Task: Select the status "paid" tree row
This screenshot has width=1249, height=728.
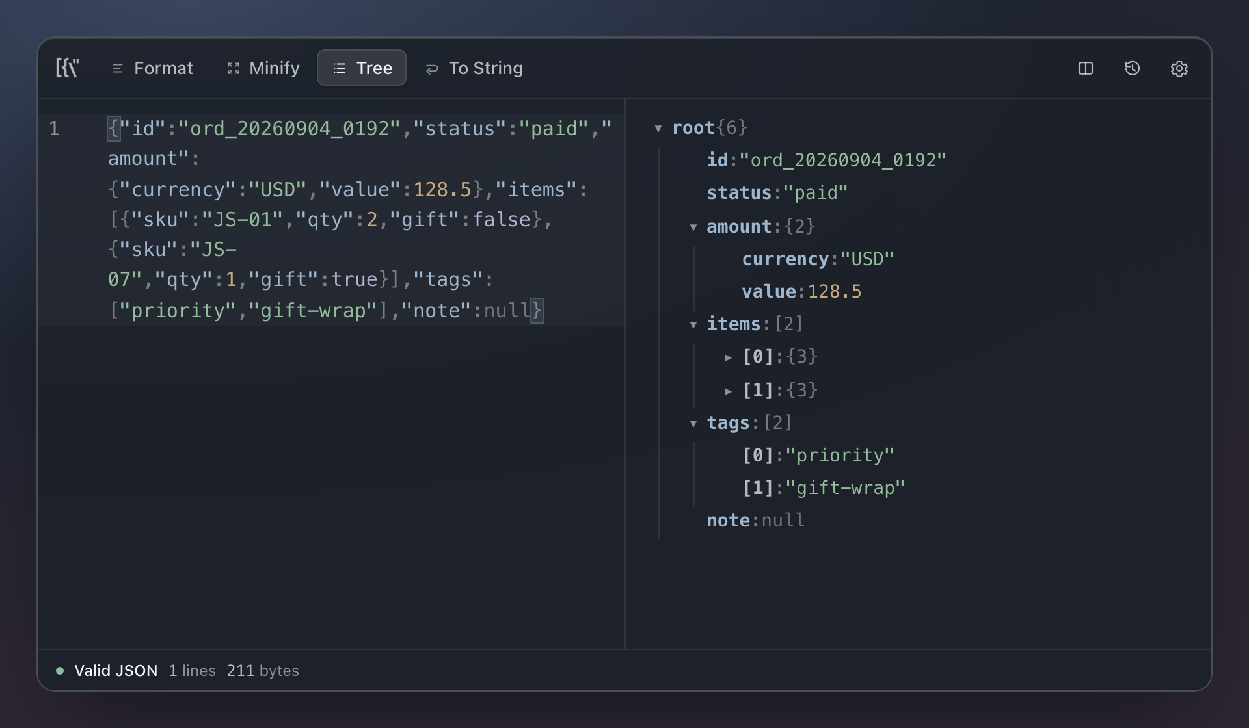Action: pos(777,192)
